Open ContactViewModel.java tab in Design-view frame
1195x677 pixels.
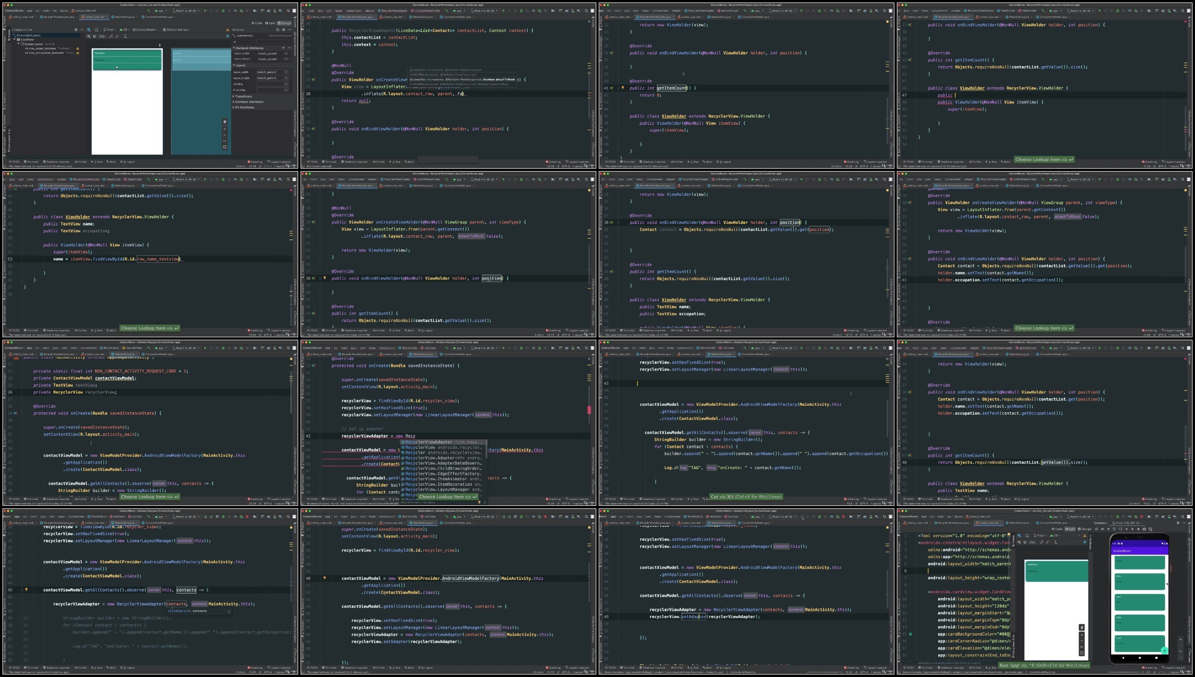tap(159, 17)
